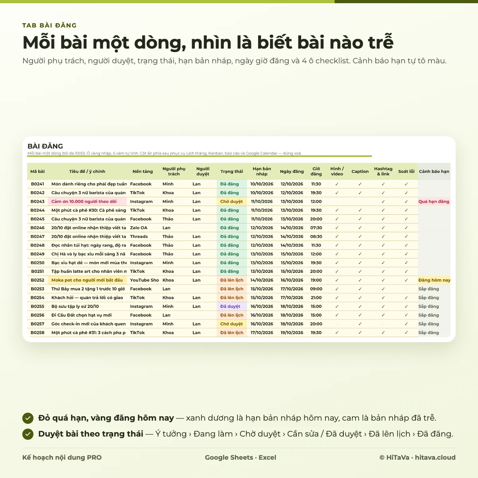
Task: Toggle Caption checkmark in row B0242
Action: click(360, 193)
